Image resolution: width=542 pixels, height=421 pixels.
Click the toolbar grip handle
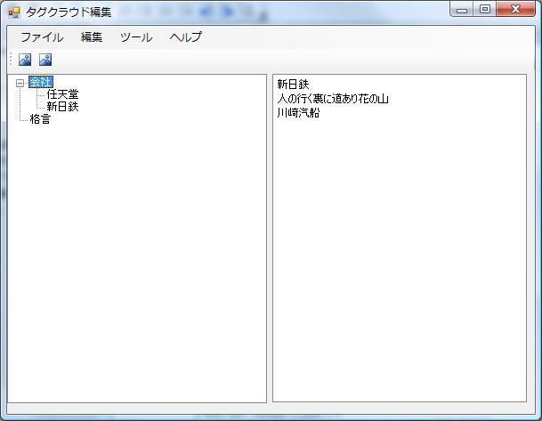[11, 60]
